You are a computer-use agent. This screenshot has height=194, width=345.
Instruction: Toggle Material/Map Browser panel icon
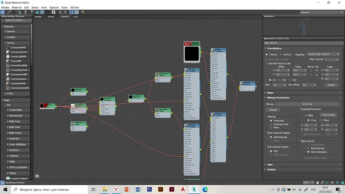(72, 12)
